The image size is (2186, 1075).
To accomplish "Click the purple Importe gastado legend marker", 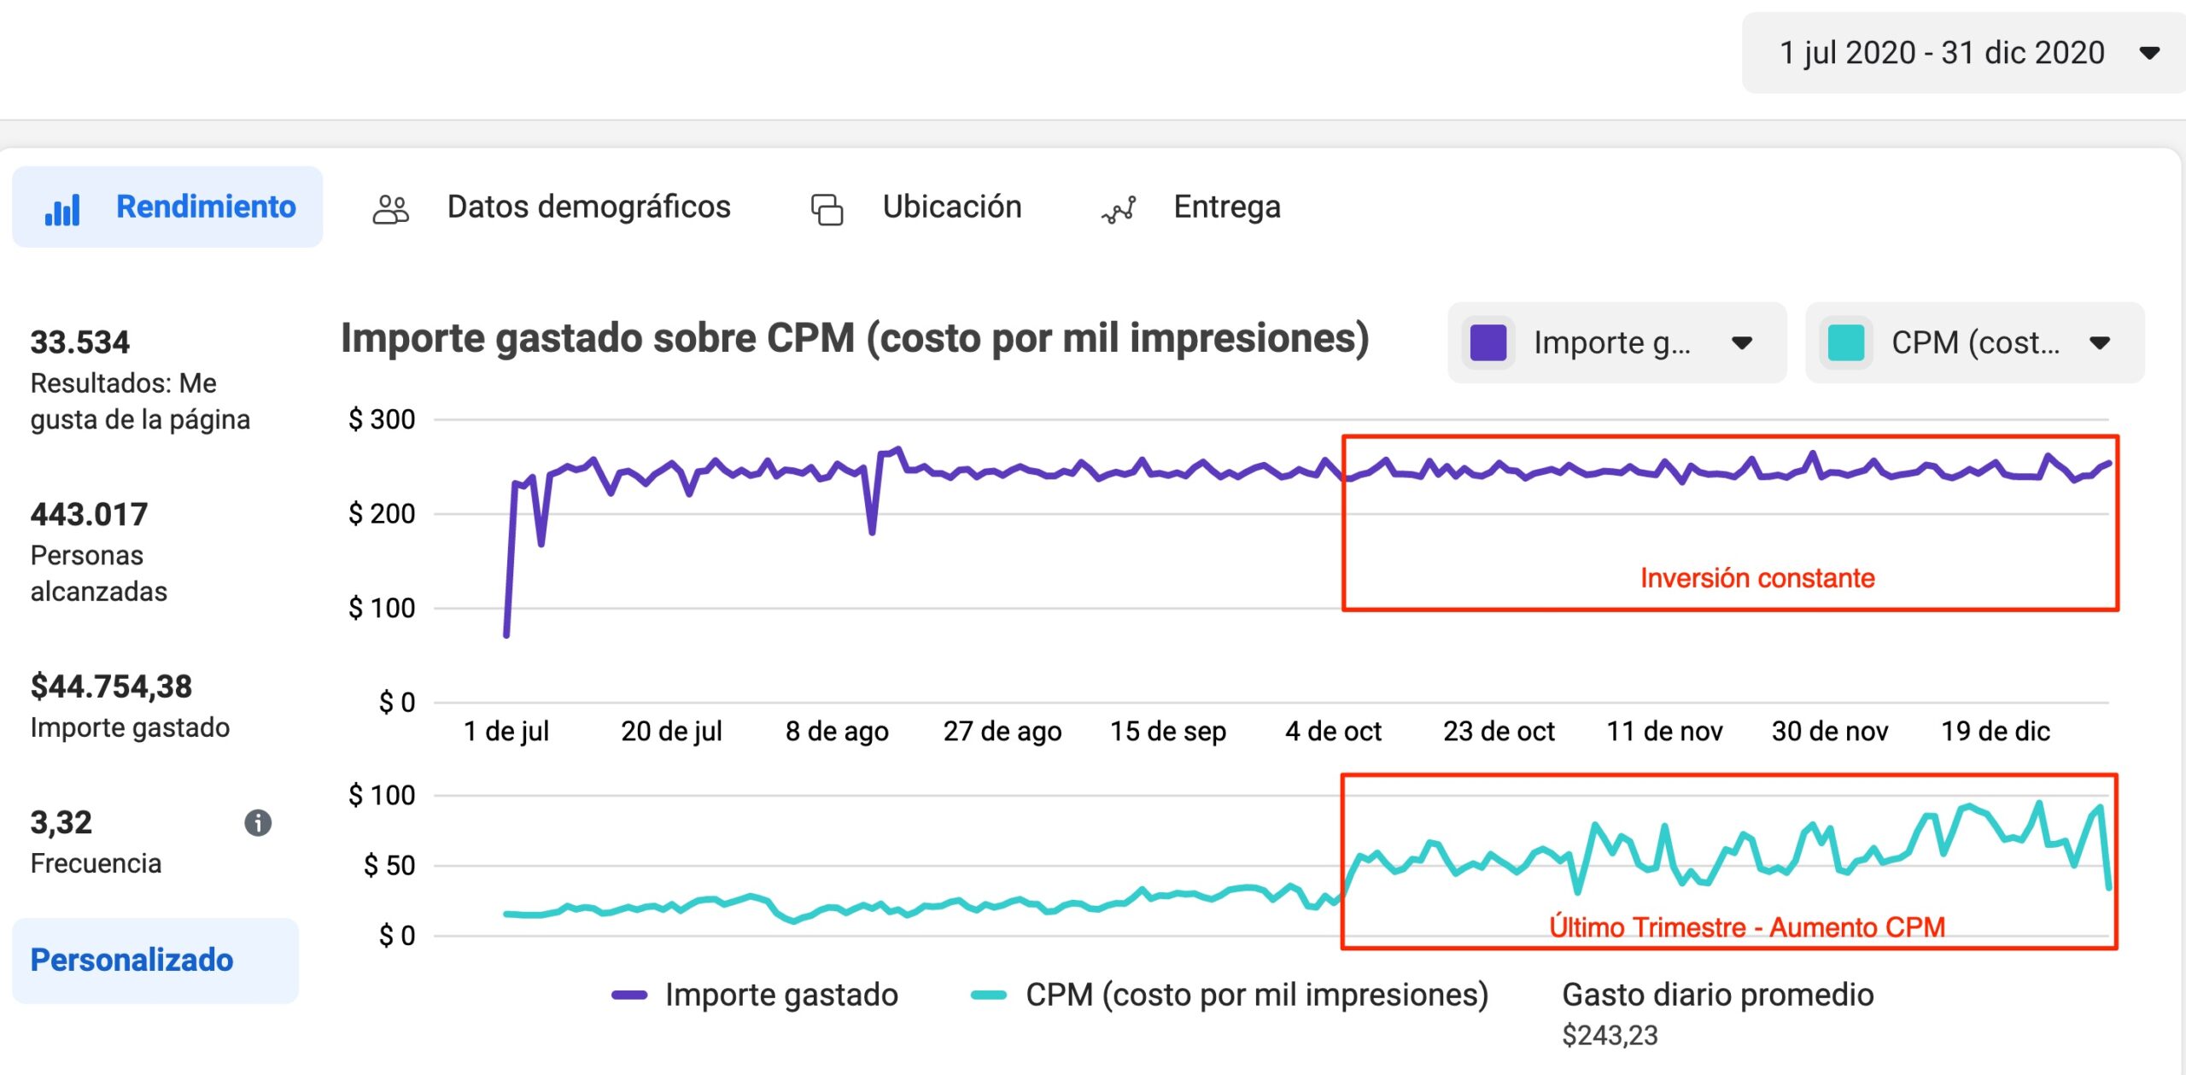I will 629,995.
